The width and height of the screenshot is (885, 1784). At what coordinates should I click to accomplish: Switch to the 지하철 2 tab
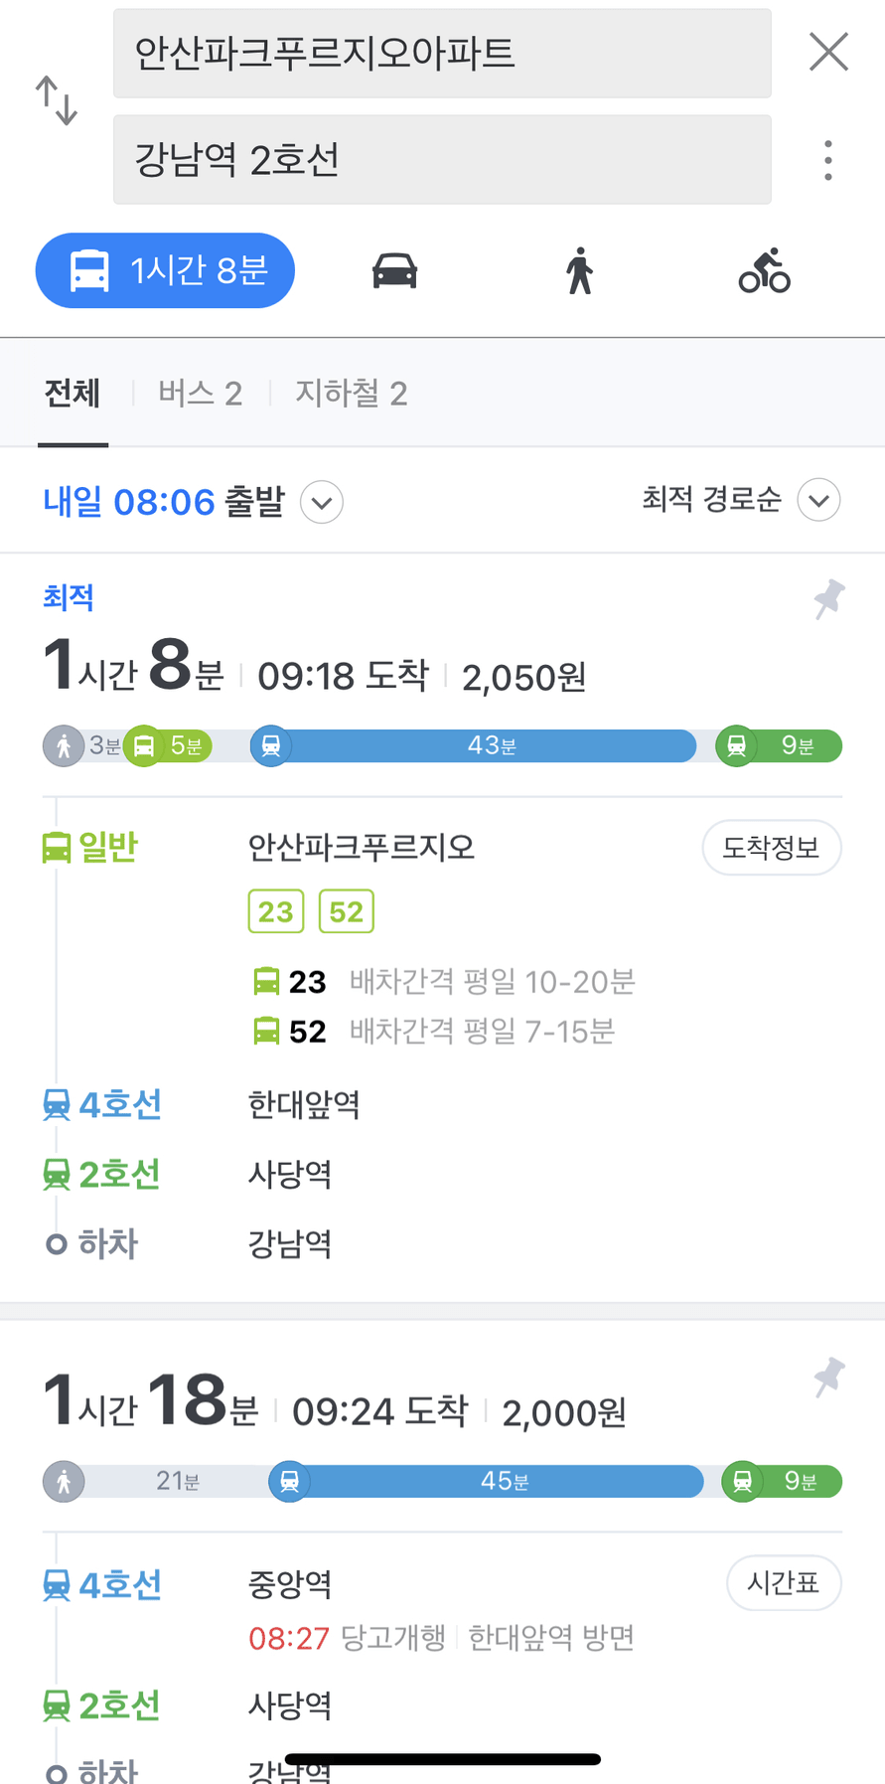click(351, 394)
